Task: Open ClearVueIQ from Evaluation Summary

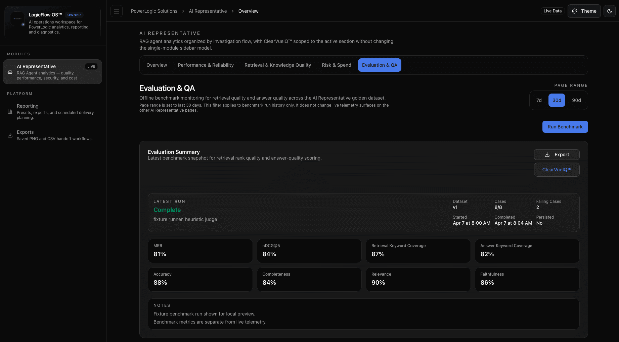Action: [557, 170]
